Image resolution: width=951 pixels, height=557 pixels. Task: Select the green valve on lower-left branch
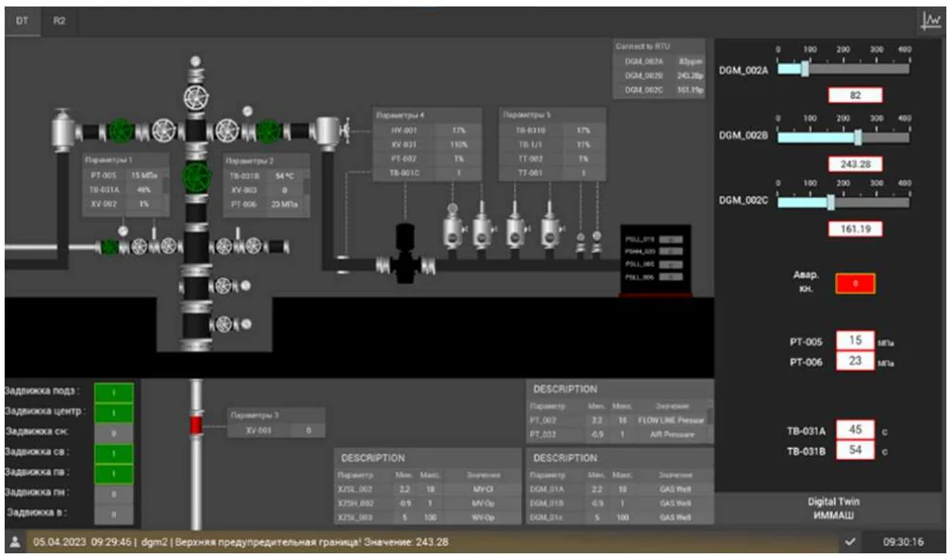109,247
